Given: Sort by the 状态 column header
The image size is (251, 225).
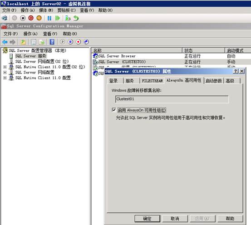Looking at the screenshot, I should (204, 50).
